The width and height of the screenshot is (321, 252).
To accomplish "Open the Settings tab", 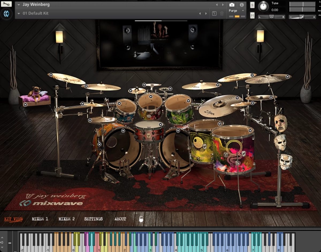I will pyautogui.click(x=93, y=219).
